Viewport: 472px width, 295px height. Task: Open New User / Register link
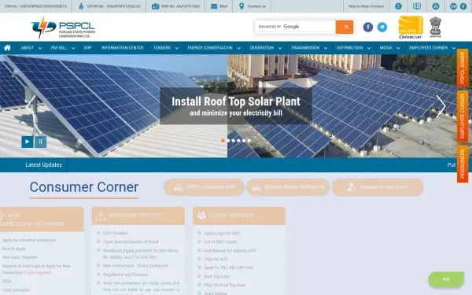[20, 257]
